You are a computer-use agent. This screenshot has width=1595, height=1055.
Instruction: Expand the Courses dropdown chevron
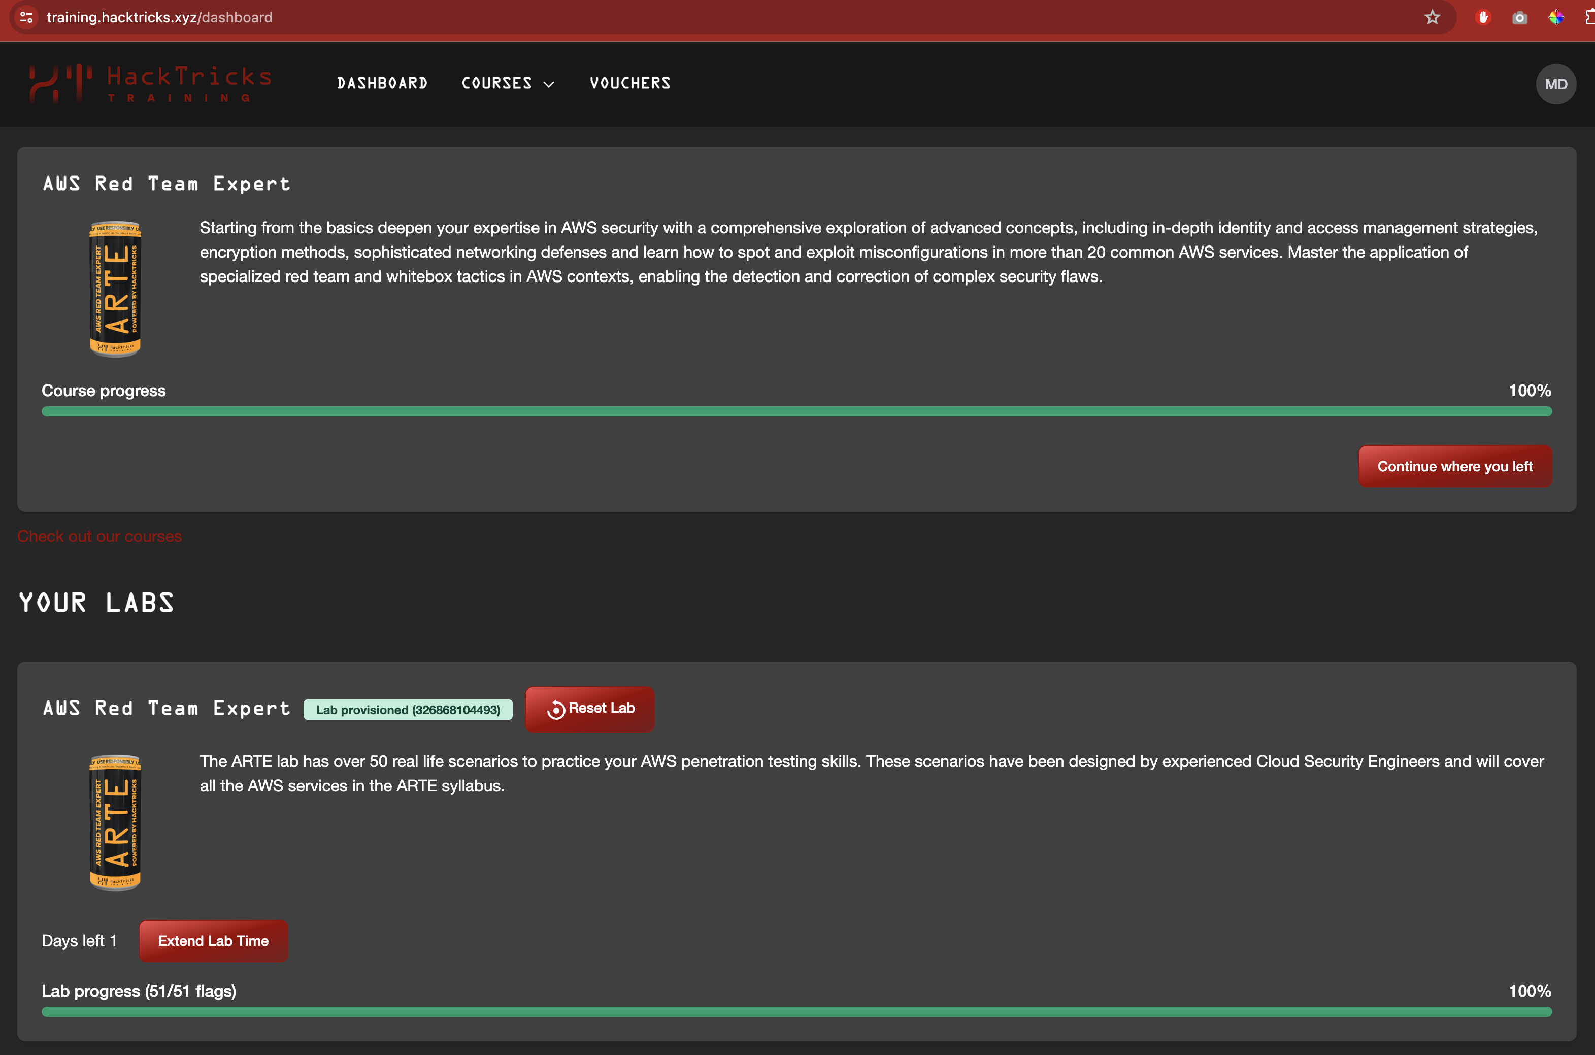click(549, 84)
